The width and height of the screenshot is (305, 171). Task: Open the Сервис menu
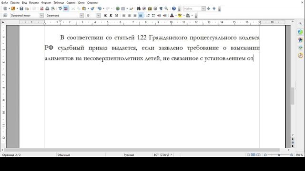pos(71,3)
